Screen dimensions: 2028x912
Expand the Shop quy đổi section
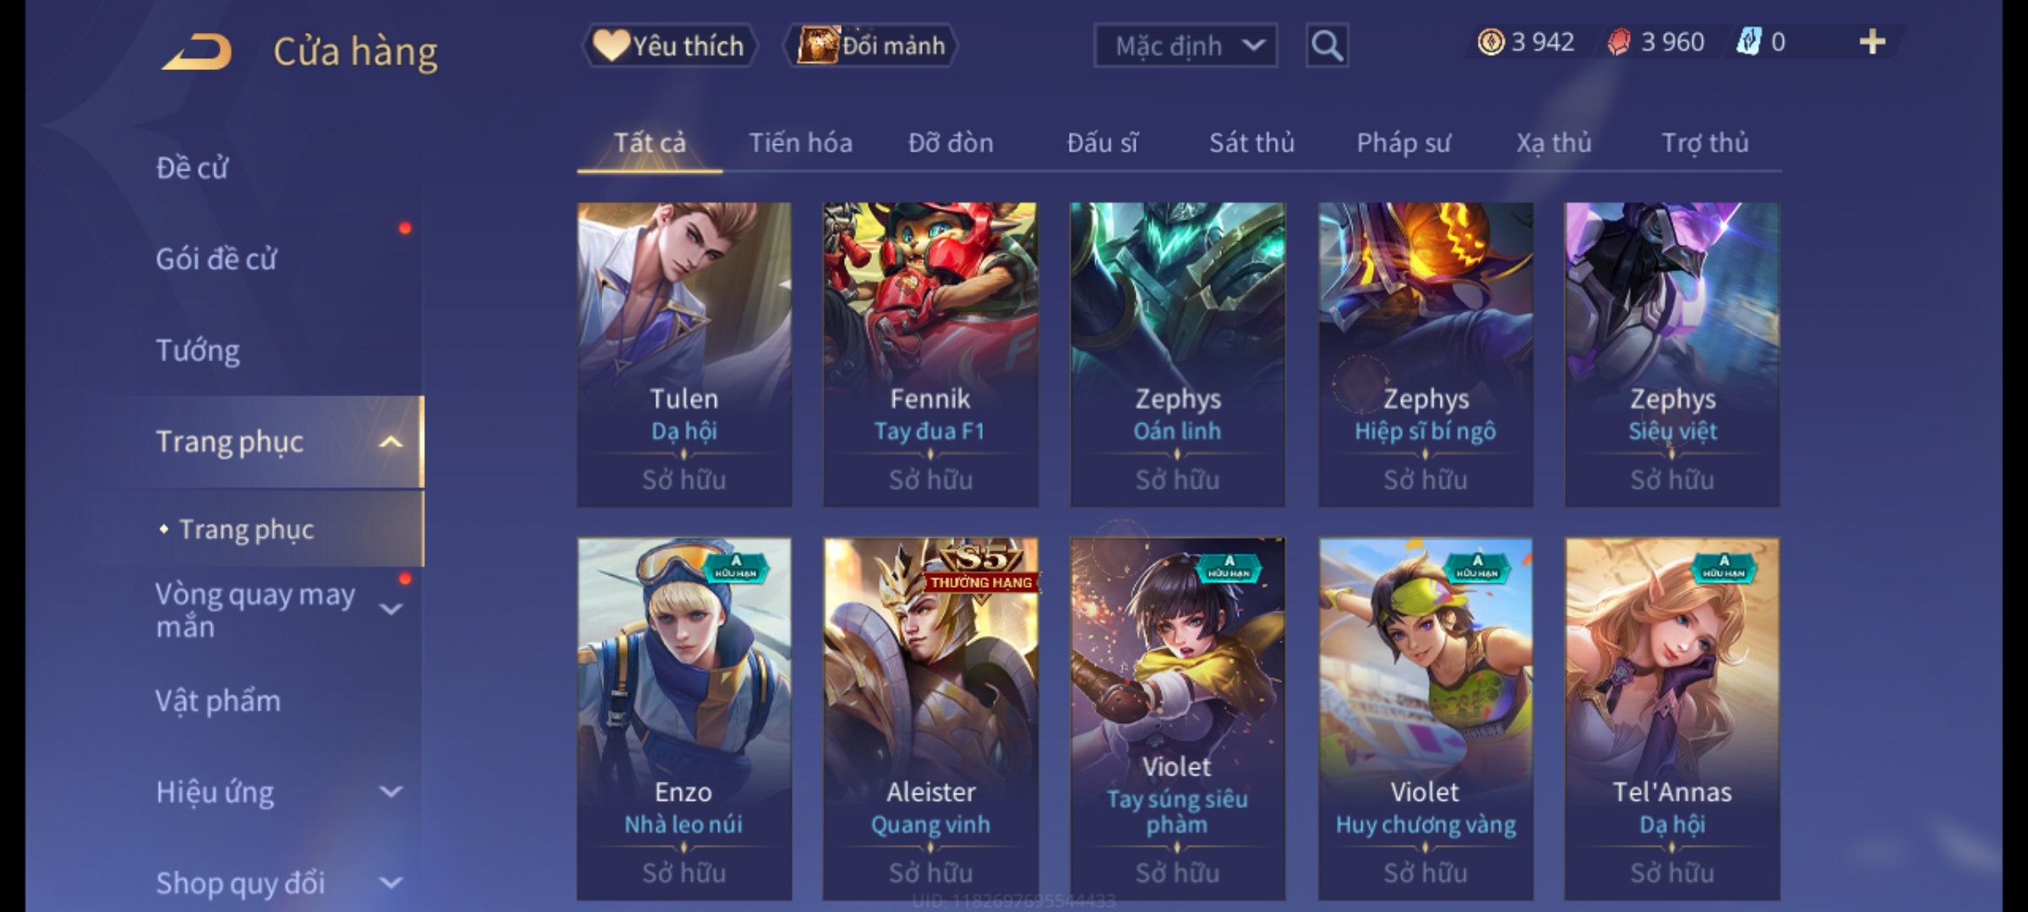390,883
